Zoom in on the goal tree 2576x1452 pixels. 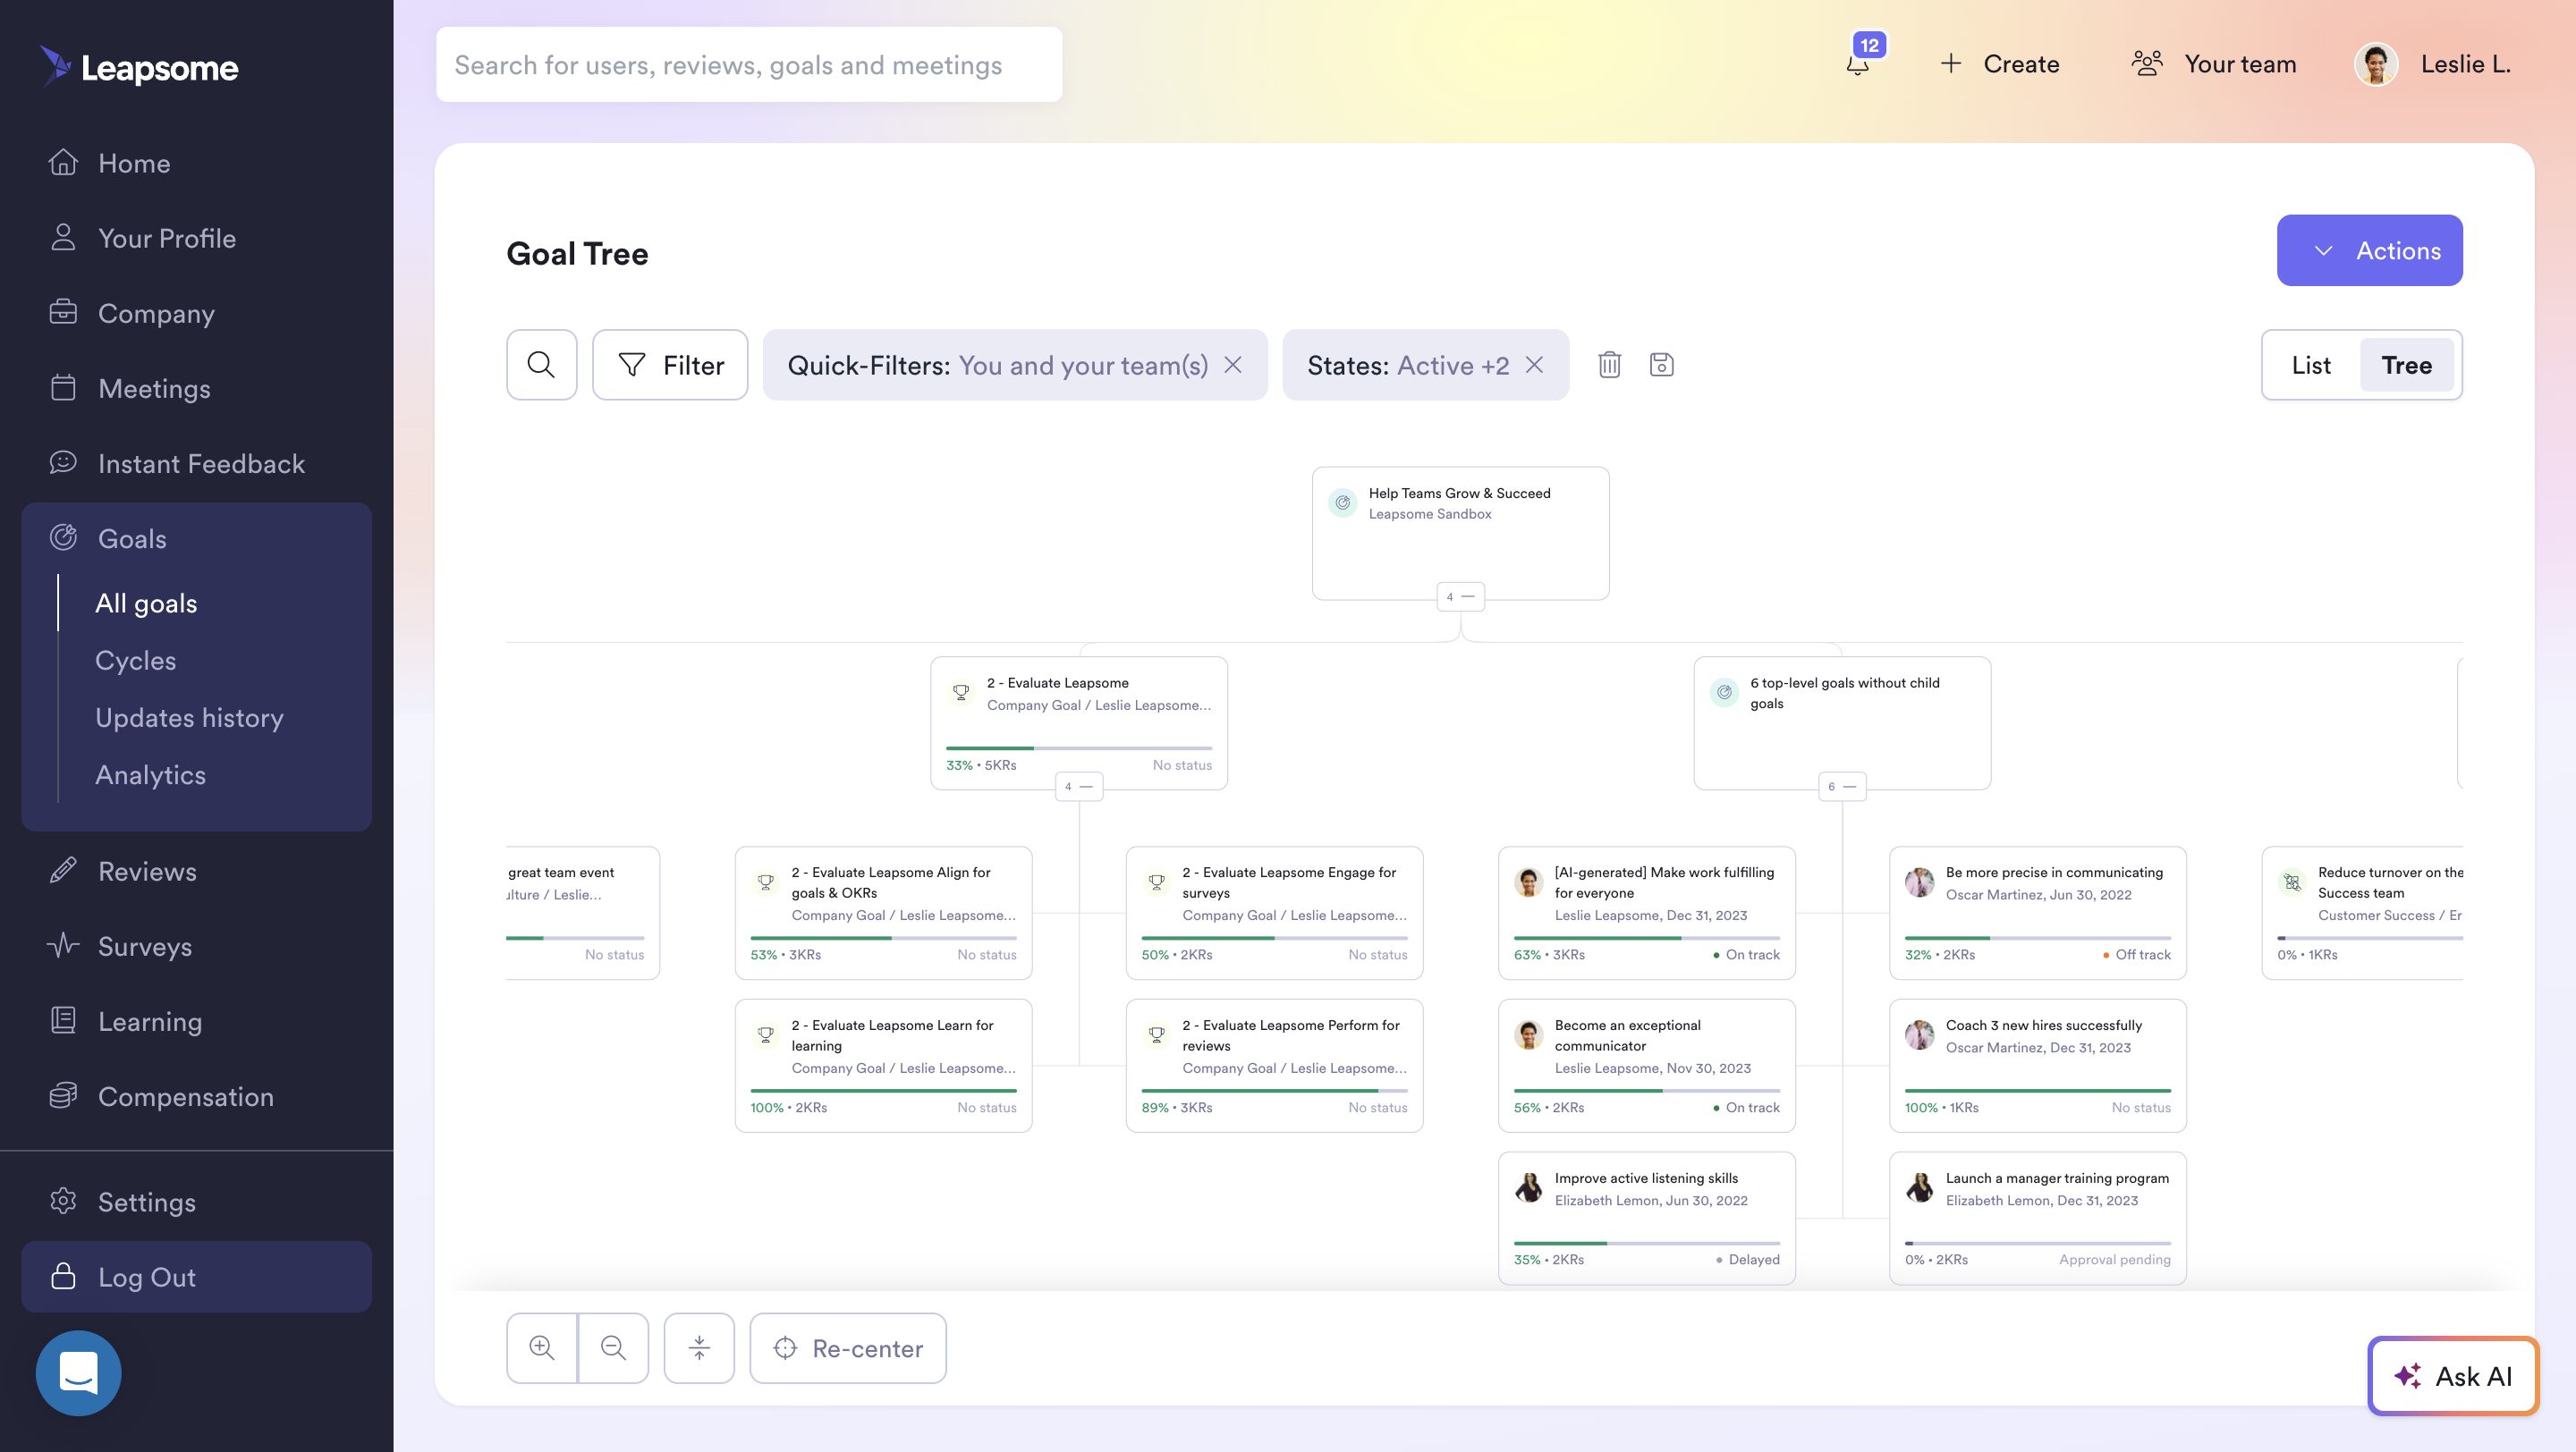coord(542,1347)
